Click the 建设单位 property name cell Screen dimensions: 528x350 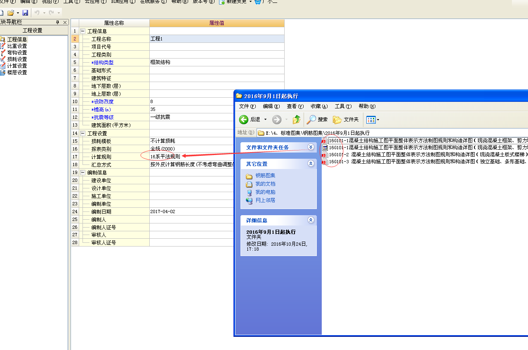114,180
